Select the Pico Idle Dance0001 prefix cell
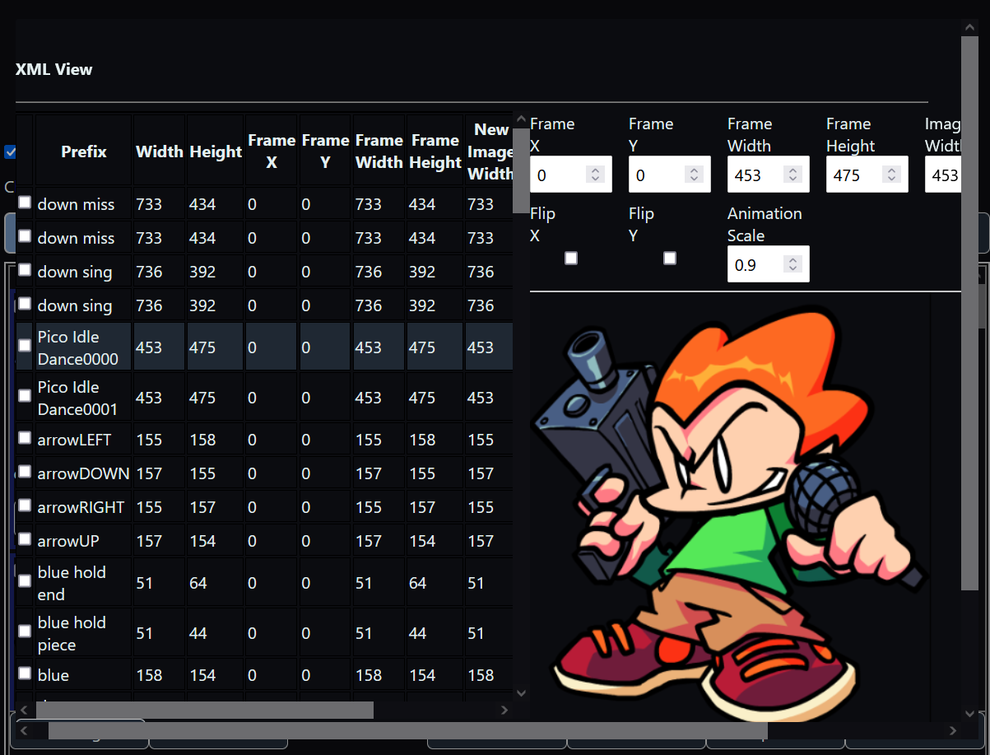Viewport: 990px width, 755px height. click(84, 398)
